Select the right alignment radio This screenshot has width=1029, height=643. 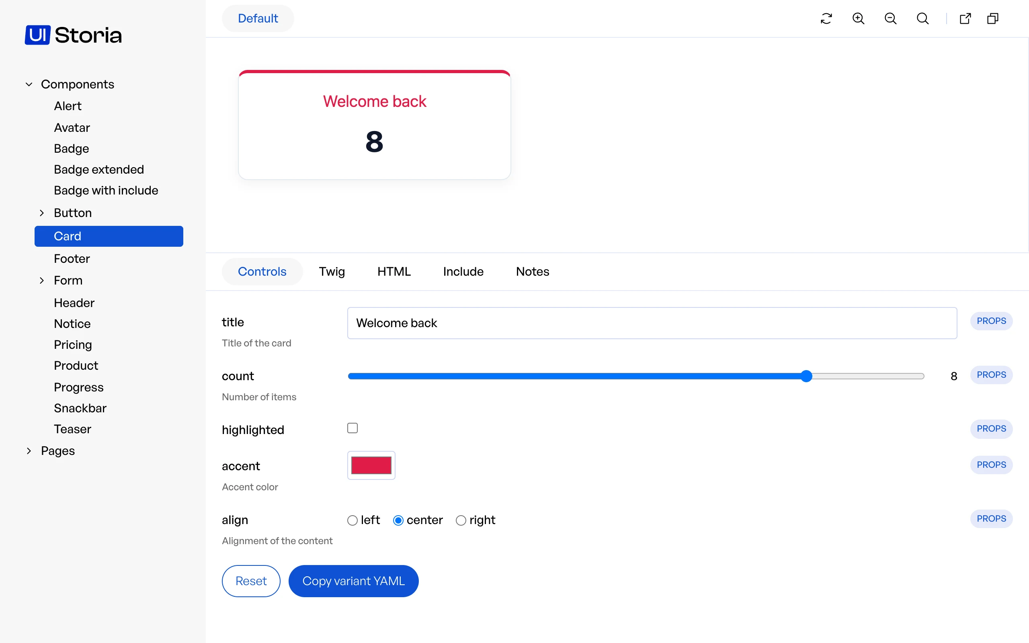tap(461, 520)
